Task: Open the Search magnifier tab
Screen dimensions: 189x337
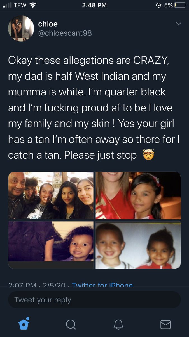Action: coord(71,324)
